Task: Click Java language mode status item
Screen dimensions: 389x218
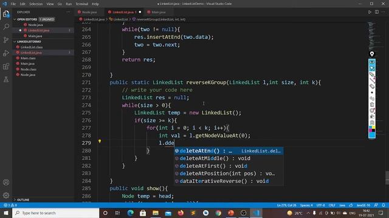Action: click(342, 205)
